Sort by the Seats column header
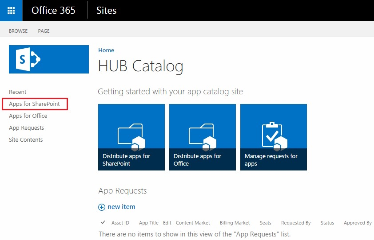Viewport: 374px width, 240px height. click(266, 223)
